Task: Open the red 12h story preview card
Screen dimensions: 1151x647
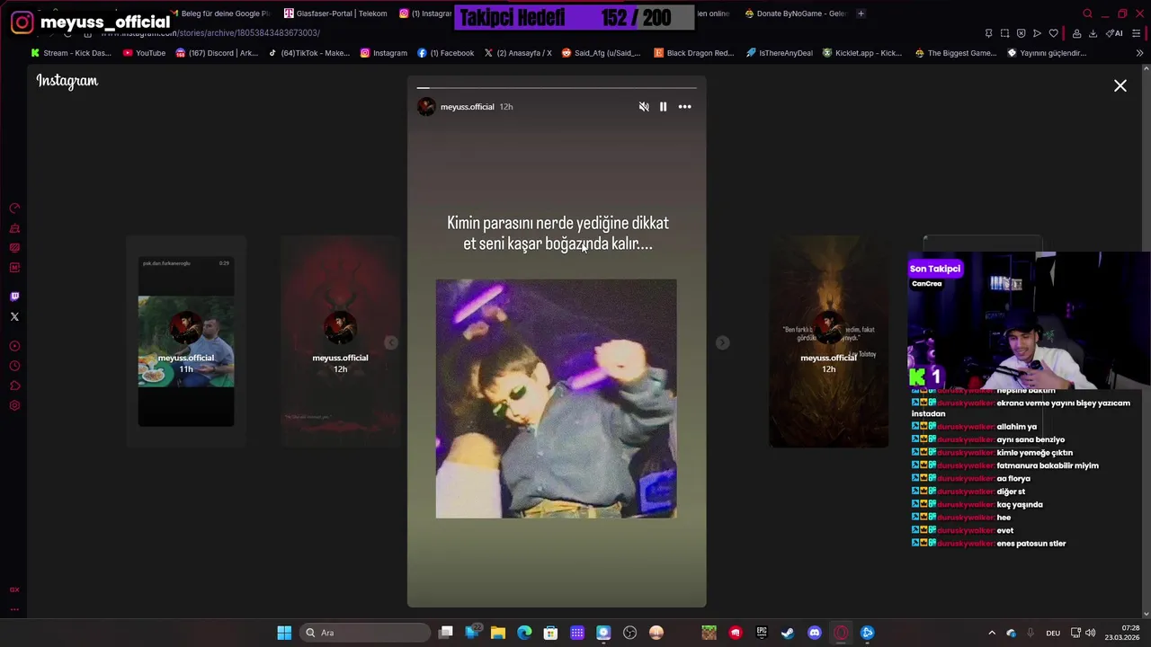Action: [x=340, y=341]
